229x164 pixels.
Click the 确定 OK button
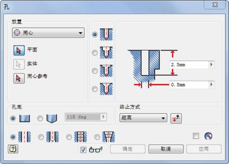tap(128, 149)
